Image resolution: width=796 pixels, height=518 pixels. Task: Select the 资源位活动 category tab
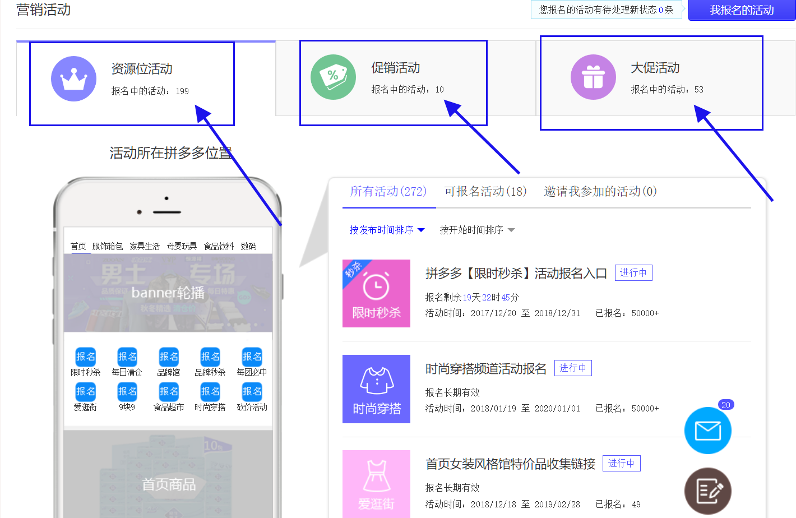tap(146, 78)
